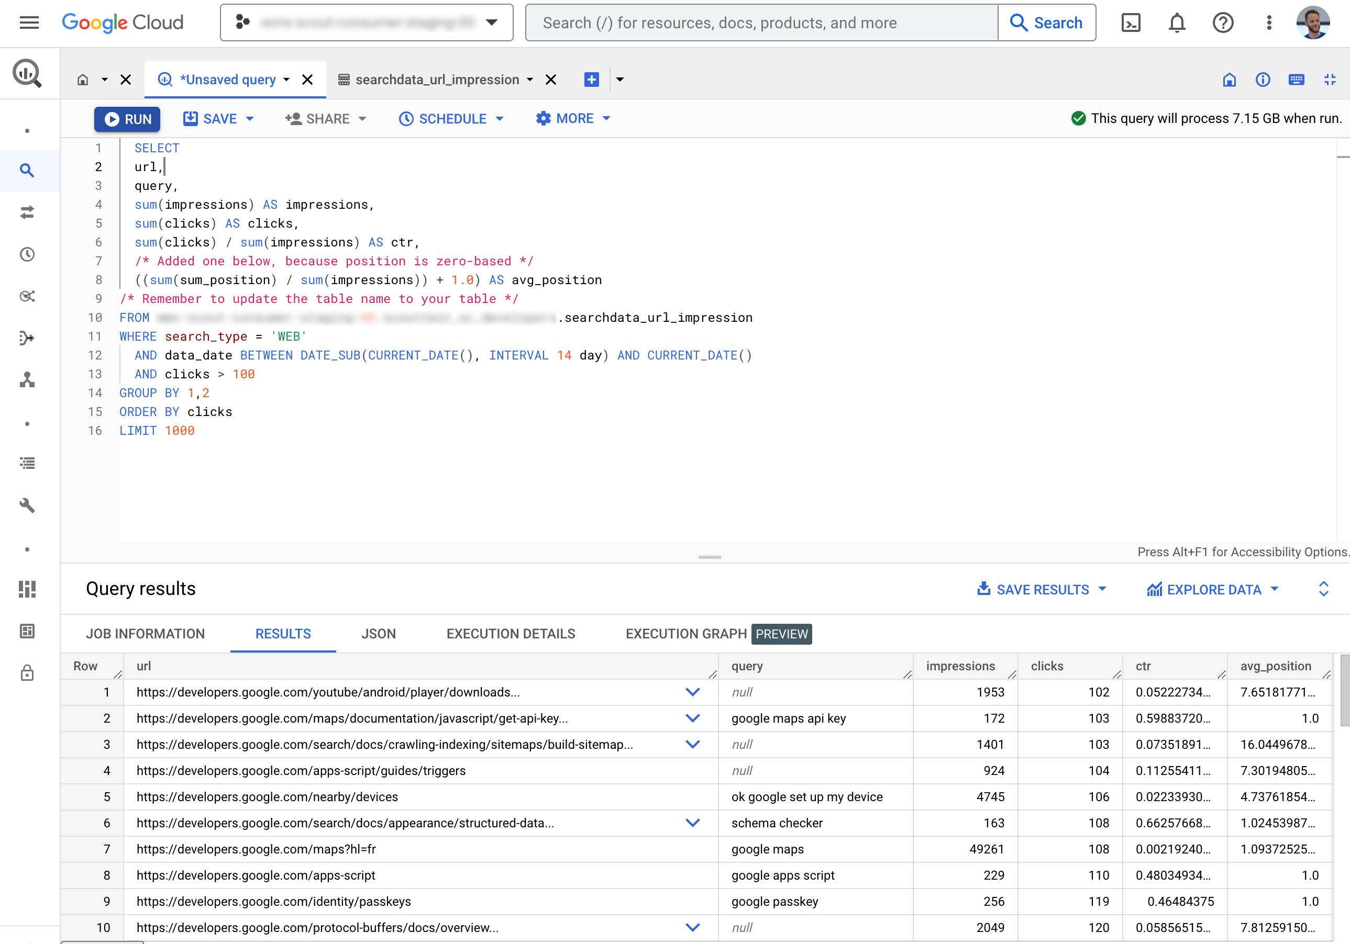Click the Share query button
This screenshot has height=944, width=1350.
point(325,118)
